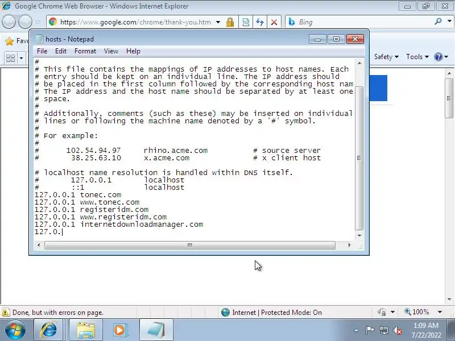This screenshot has width=455, height=341.
Task: Expand the address bar history dropdown
Action: (218, 22)
